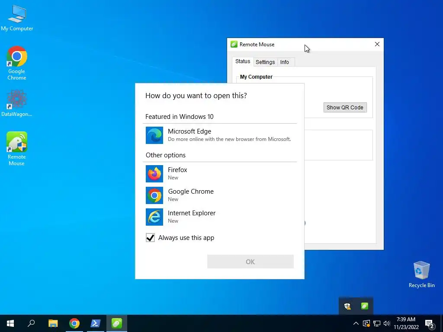Choose Microsoft Edge in open-with dialog
Viewport: 443px width, 332px height.
(x=220, y=135)
